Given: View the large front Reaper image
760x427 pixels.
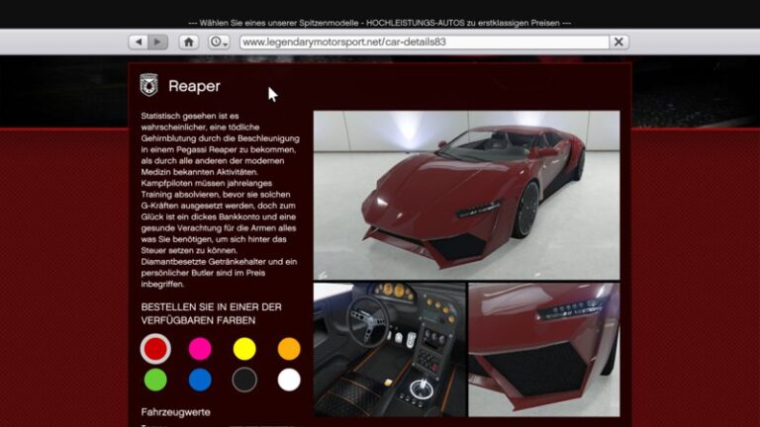Looking at the screenshot, I should coord(466,195).
